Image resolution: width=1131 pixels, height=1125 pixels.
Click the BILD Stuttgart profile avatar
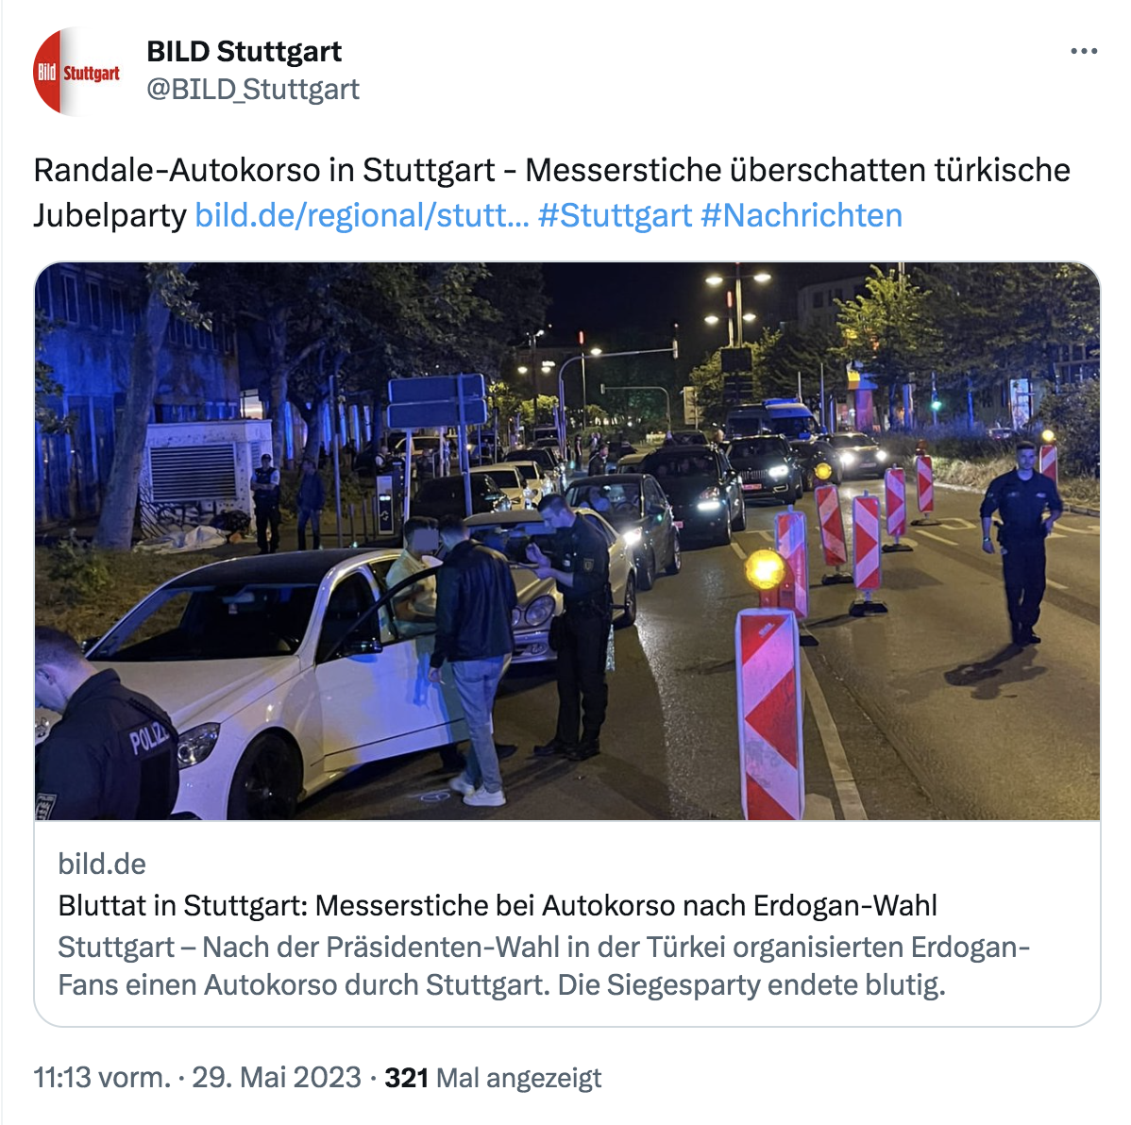(77, 72)
